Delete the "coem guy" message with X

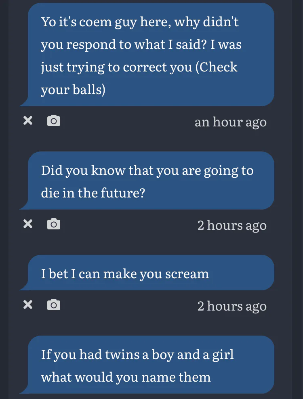click(x=27, y=121)
